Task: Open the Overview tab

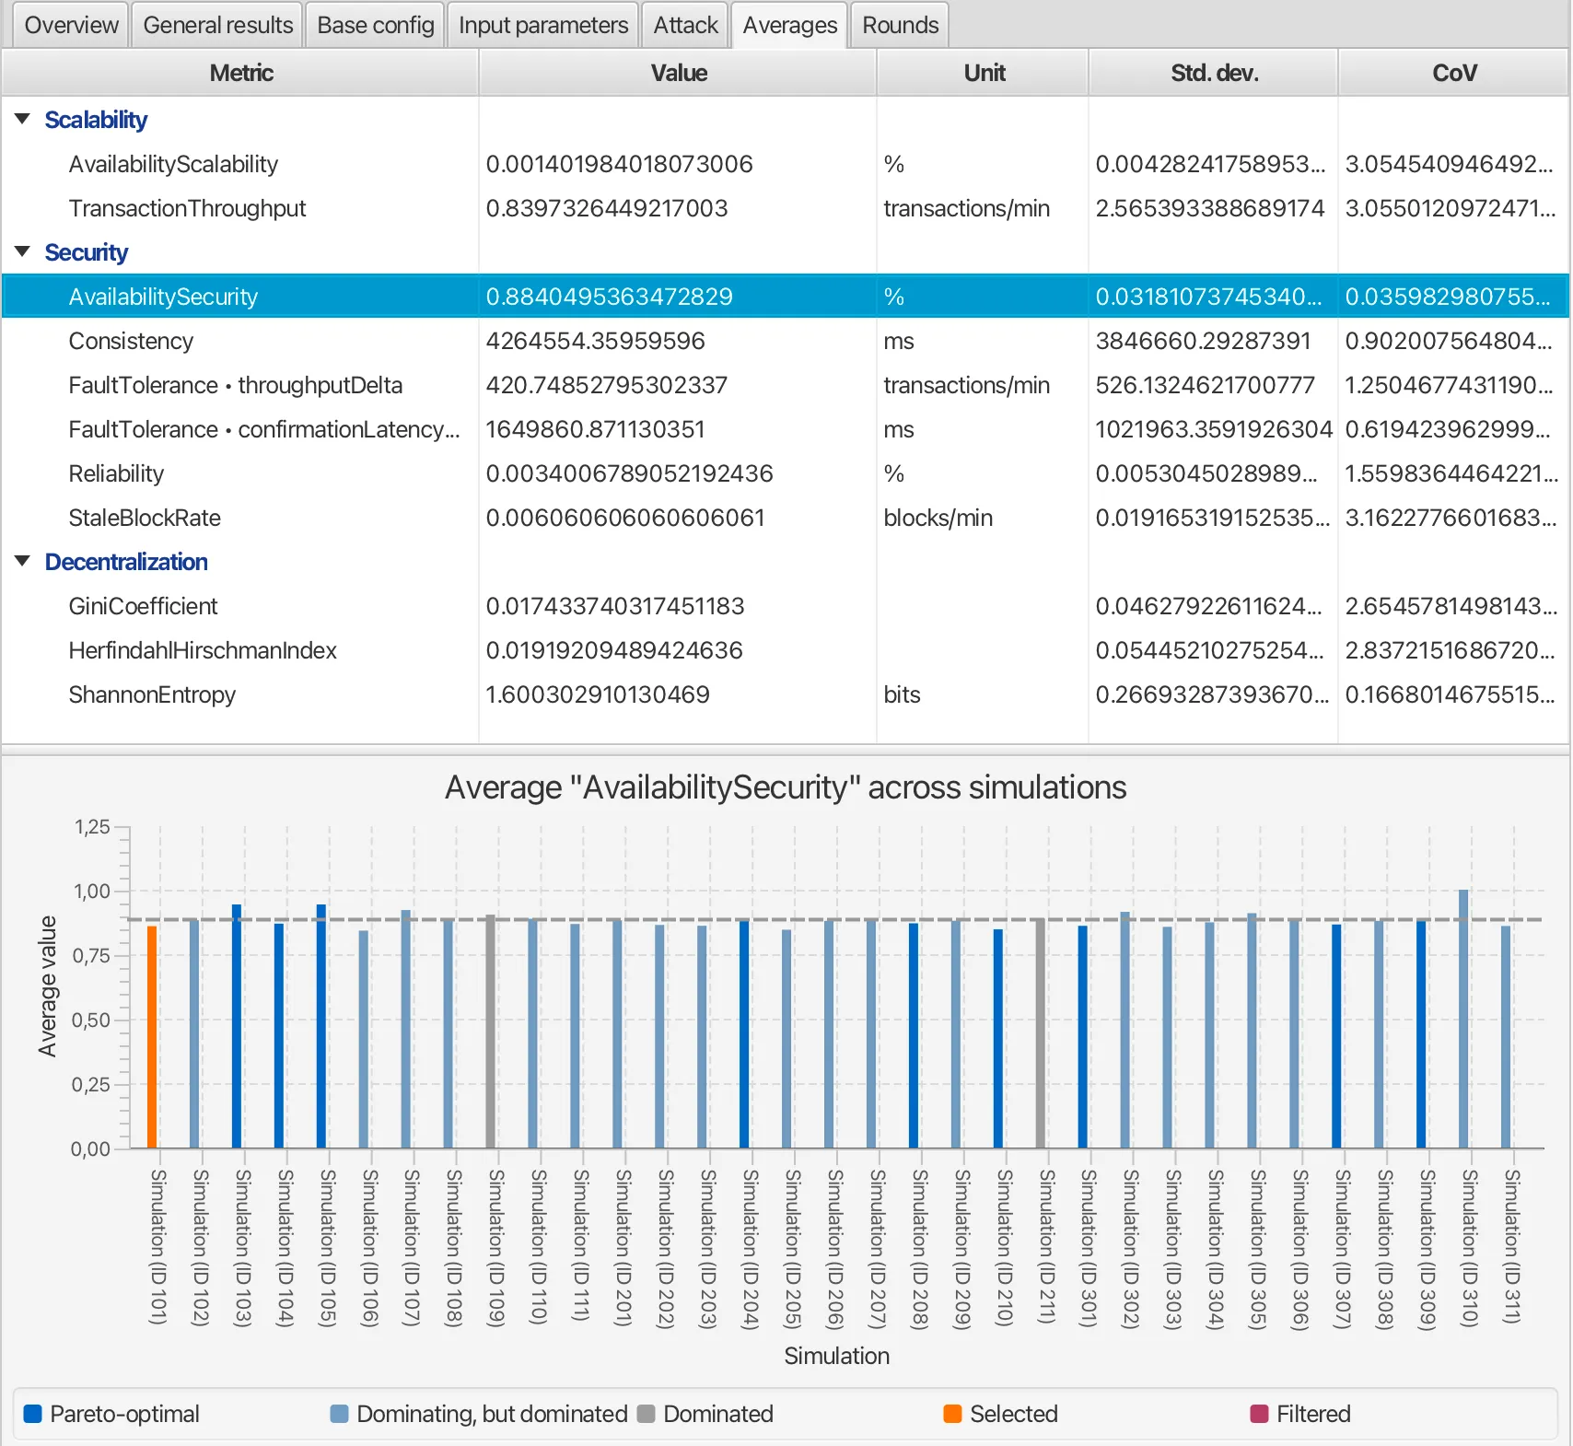Action: (71, 25)
